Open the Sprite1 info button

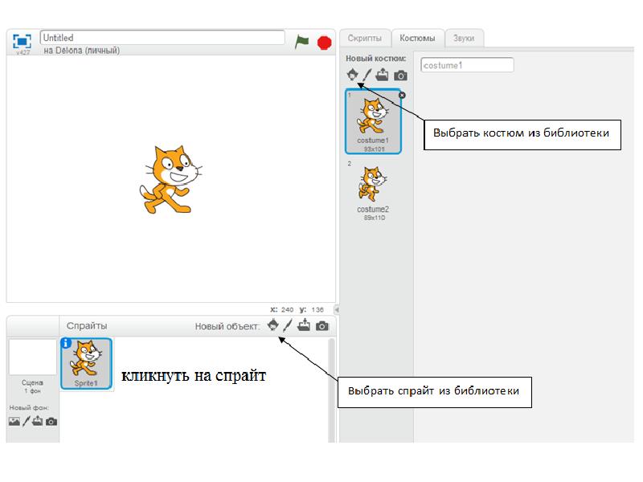(66, 343)
